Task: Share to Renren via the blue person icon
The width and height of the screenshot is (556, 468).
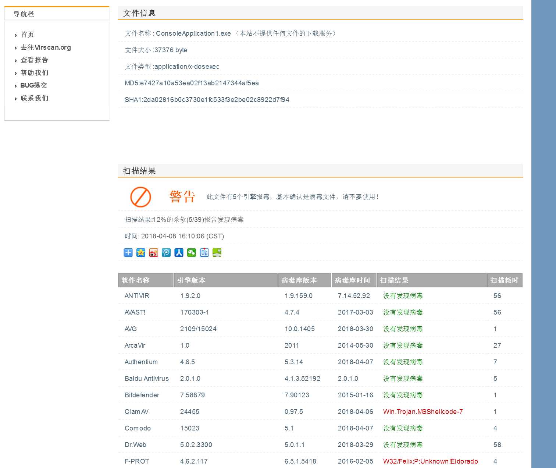Action: click(179, 252)
